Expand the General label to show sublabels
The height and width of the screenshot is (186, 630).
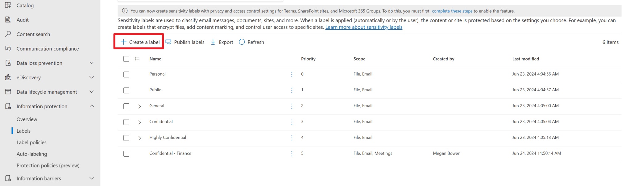point(139,106)
